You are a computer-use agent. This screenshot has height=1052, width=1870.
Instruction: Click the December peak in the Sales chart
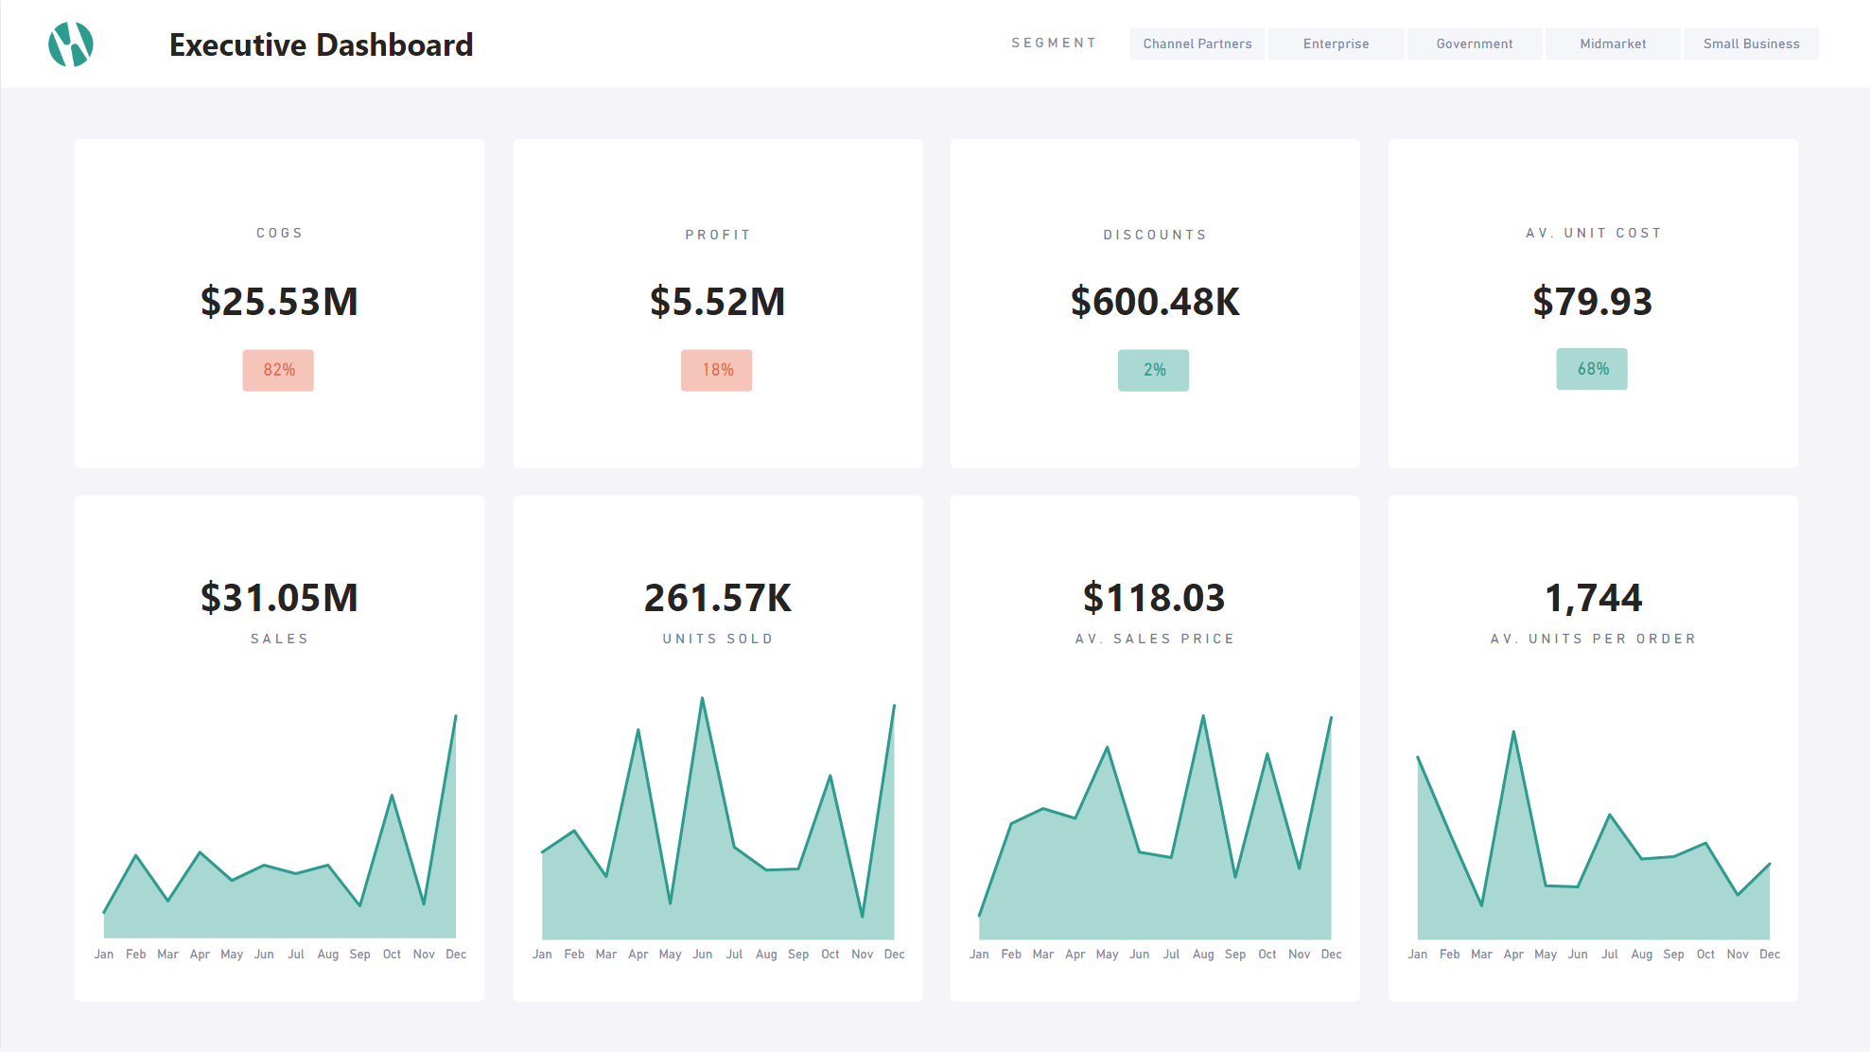pyautogui.click(x=455, y=716)
